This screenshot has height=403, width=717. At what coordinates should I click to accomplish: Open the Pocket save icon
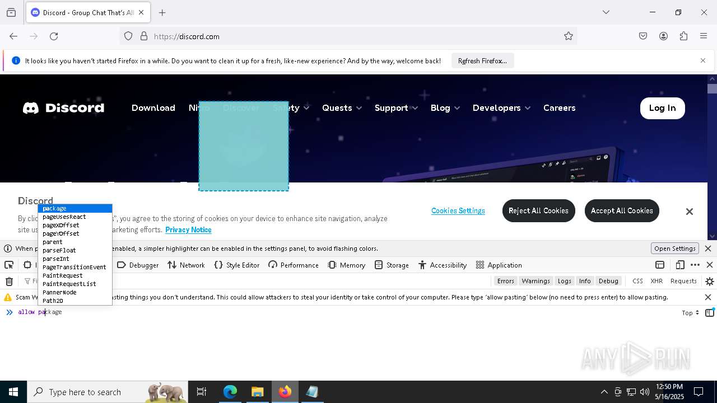click(x=643, y=36)
